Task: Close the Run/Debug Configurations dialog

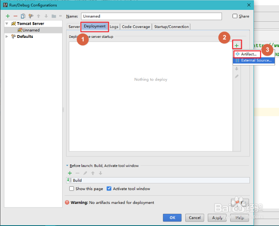Action: click(x=249, y=5)
